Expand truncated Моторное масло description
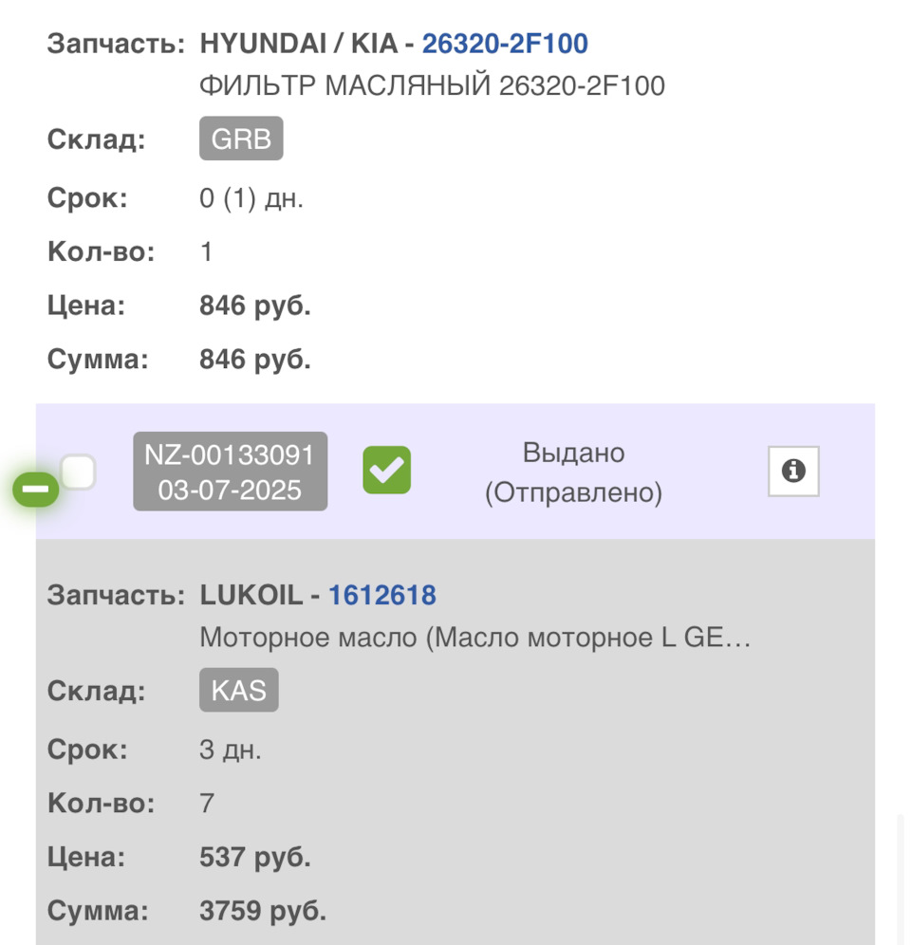This screenshot has width=911, height=945. click(474, 639)
